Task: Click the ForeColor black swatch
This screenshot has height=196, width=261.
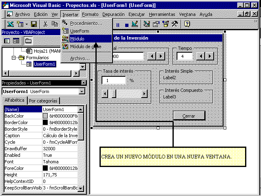Action: point(45,168)
